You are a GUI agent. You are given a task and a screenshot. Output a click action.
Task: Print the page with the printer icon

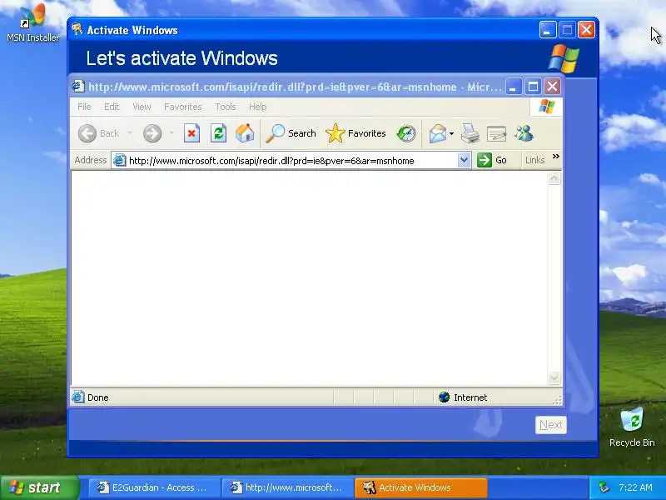coord(470,133)
